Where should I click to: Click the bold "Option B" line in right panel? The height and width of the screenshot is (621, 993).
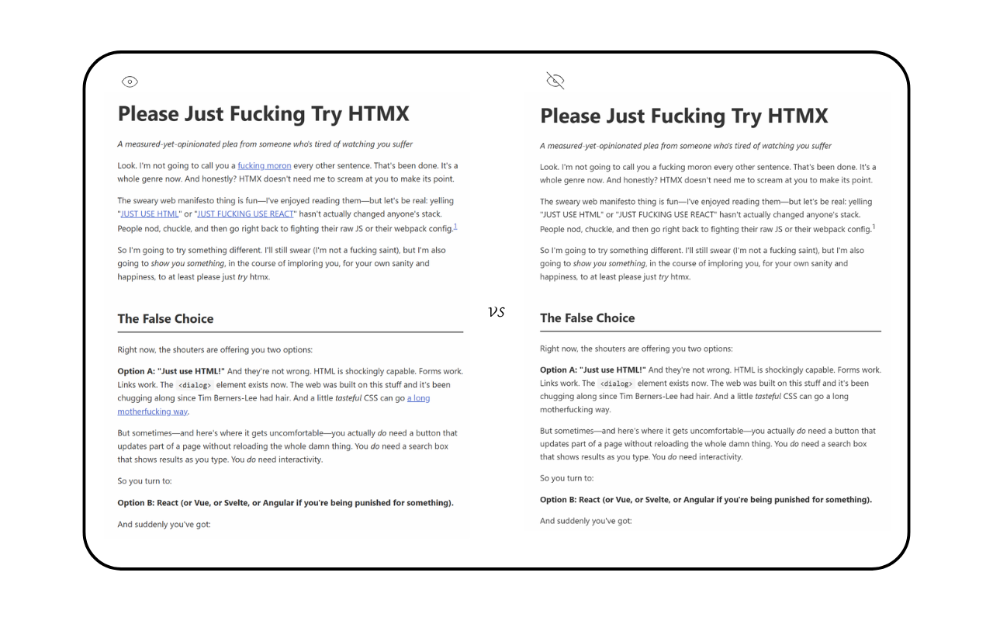point(705,500)
